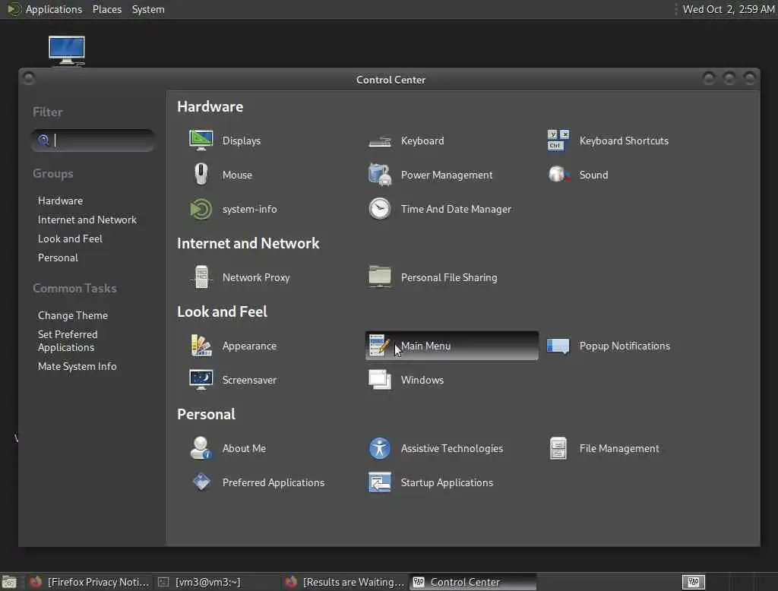This screenshot has width=778, height=591.
Task: Open the Sound preferences icon
Action: [x=558, y=174]
